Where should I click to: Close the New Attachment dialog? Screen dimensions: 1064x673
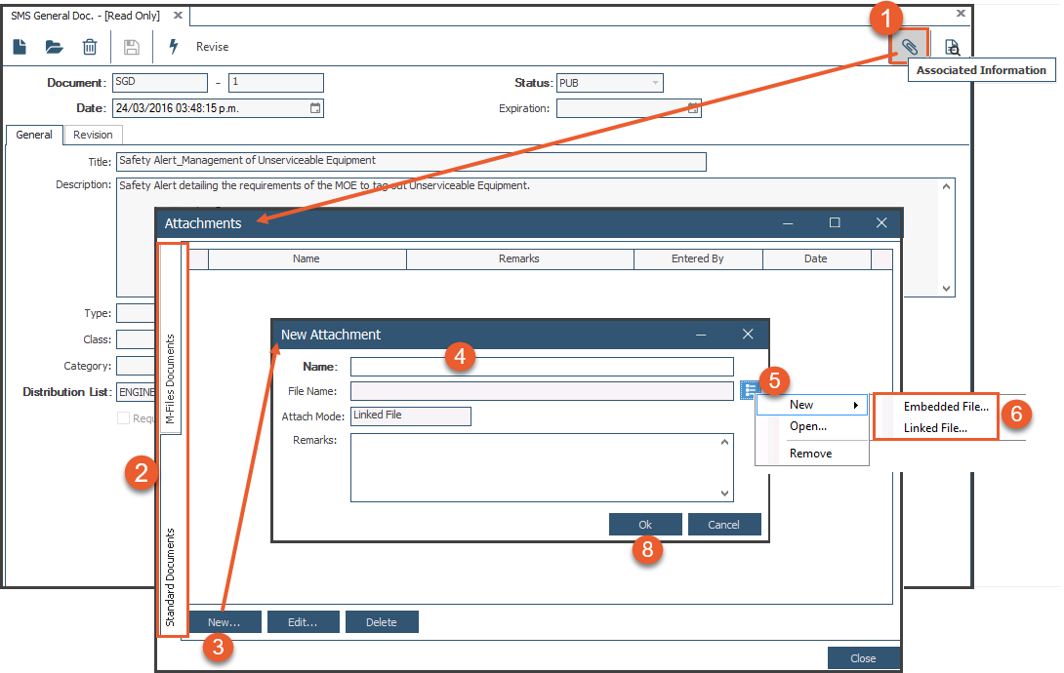pyautogui.click(x=748, y=335)
